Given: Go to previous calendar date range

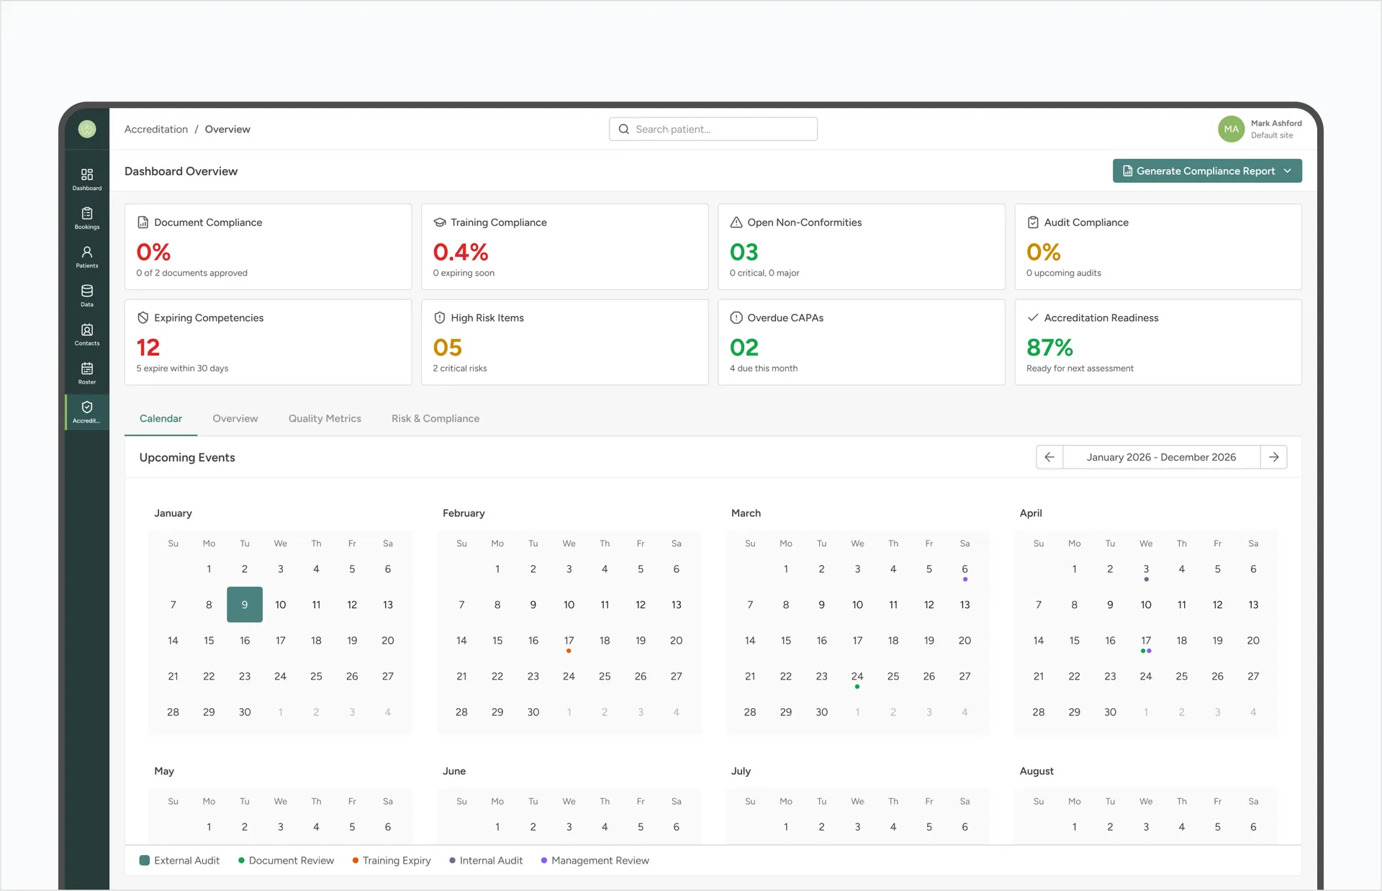Looking at the screenshot, I should tap(1049, 457).
